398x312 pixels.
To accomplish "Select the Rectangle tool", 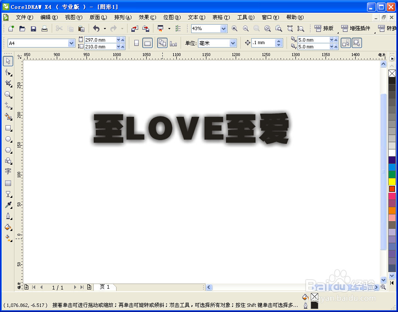I will click(8, 128).
